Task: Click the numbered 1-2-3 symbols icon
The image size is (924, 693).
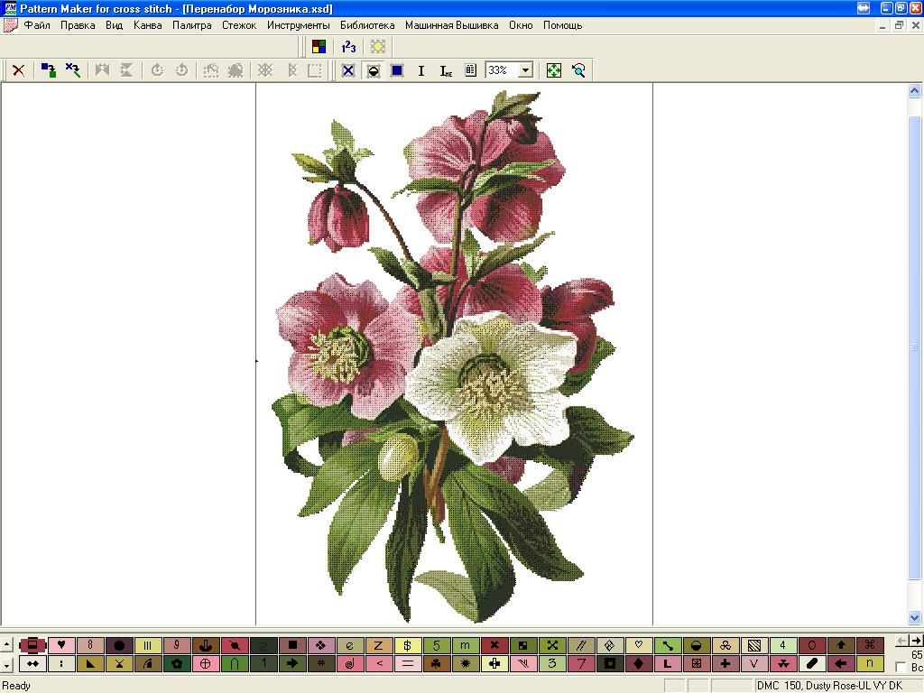Action: coord(348,47)
